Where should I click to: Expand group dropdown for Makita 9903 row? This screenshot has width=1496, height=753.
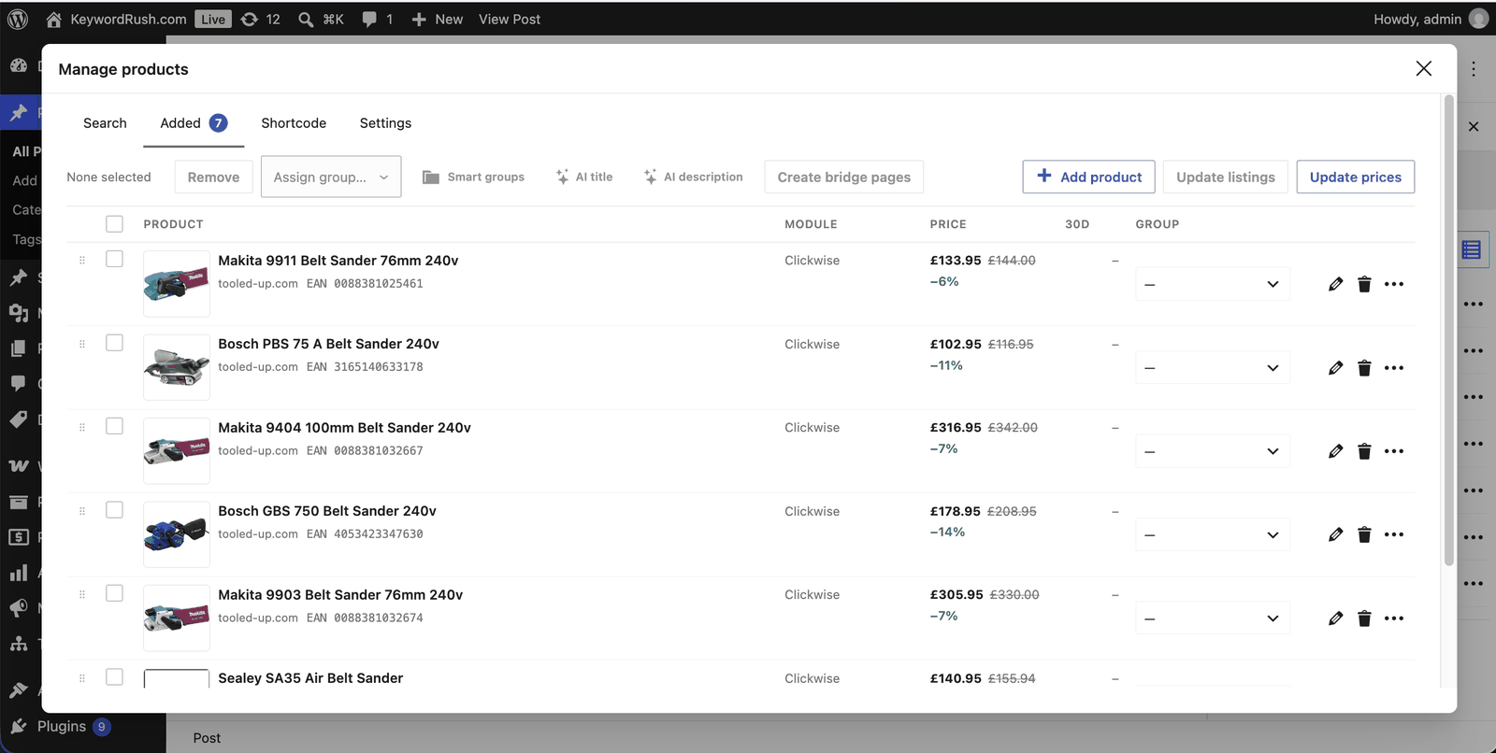pyautogui.click(x=1213, y=618)
